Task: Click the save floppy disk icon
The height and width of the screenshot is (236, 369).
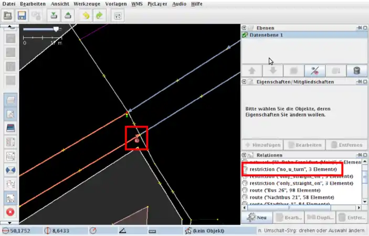Action: (x=22, y=15)
